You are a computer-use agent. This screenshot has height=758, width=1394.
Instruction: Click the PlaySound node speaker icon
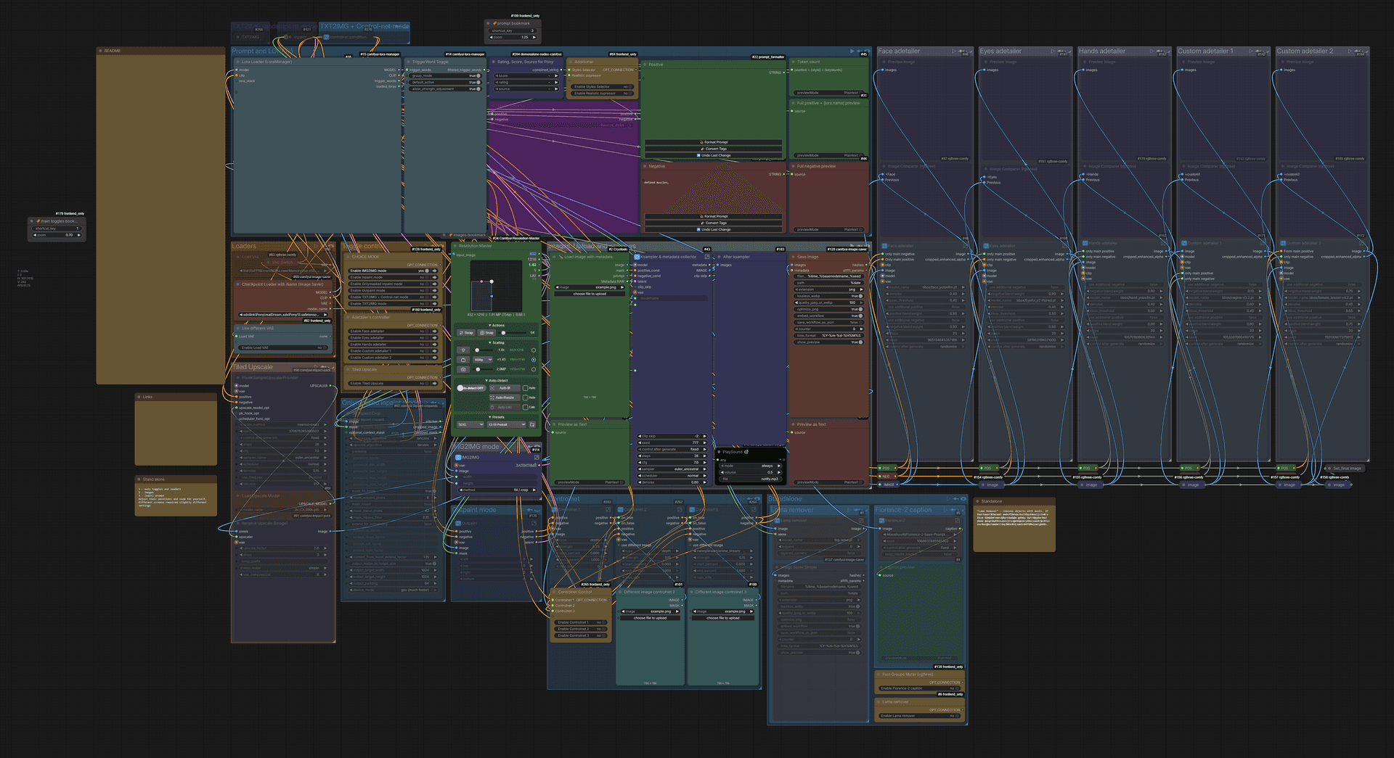click(x=746, y=452)
